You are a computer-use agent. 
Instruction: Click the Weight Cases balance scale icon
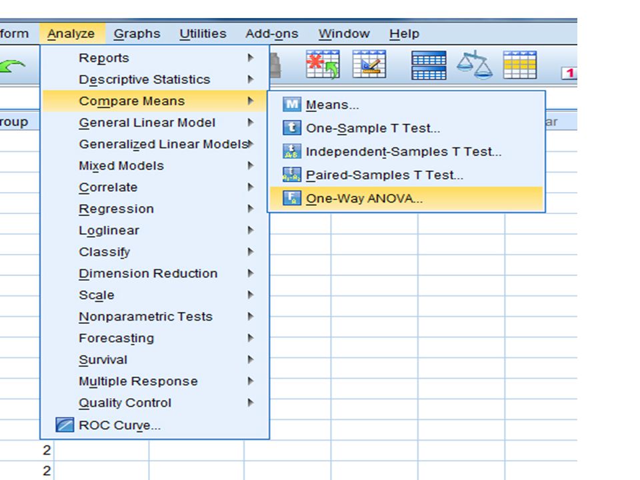[x=474, y=65]
